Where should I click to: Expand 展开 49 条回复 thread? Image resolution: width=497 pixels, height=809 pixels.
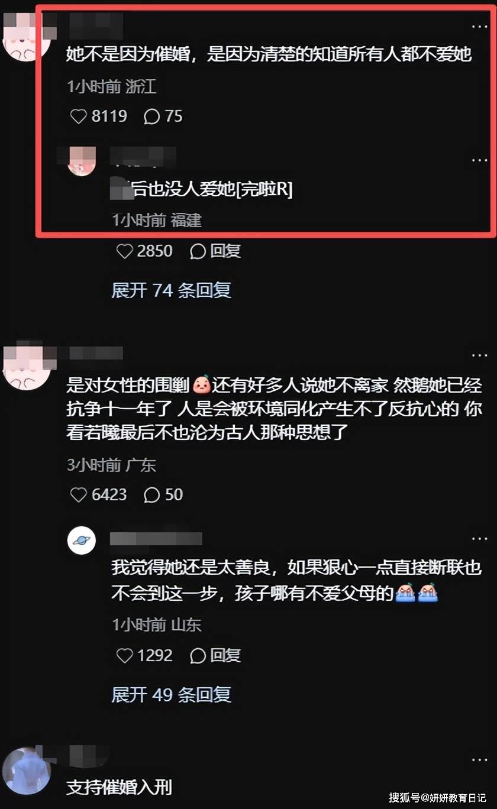[171, 694]
